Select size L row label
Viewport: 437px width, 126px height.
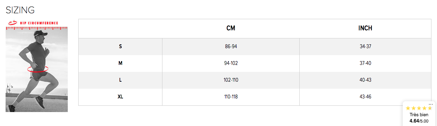(x=121, y=80)
